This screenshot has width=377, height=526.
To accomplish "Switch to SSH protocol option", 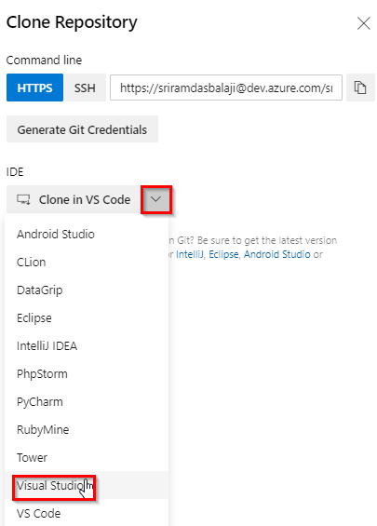I will click(x=85, y=88).
